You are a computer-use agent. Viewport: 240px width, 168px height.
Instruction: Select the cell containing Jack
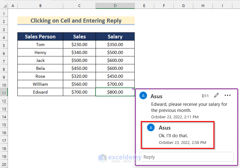click(40, 60)
